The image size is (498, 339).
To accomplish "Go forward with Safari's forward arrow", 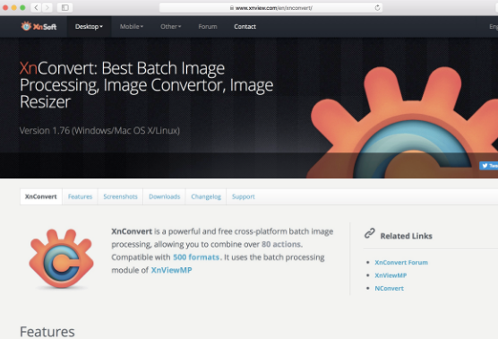I will 47,8.
